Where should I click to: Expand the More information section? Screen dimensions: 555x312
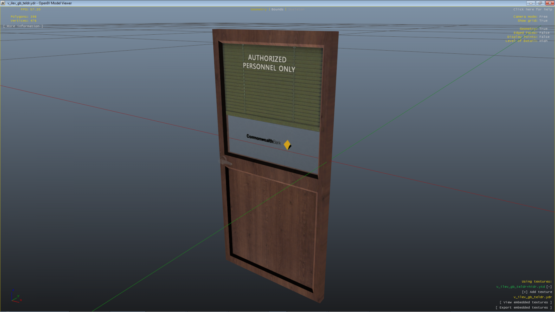[x=23, y=26]
